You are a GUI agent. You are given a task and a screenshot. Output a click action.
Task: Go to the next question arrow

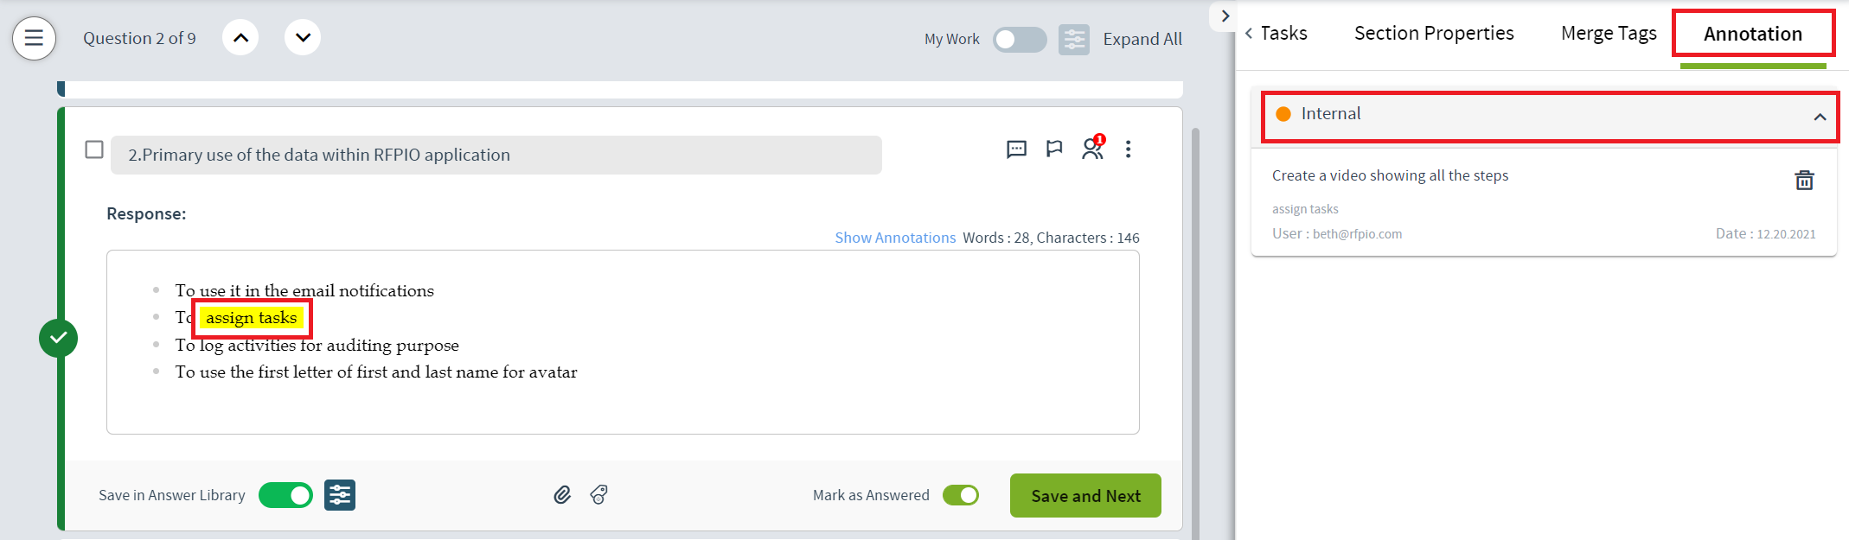point(303,38)
